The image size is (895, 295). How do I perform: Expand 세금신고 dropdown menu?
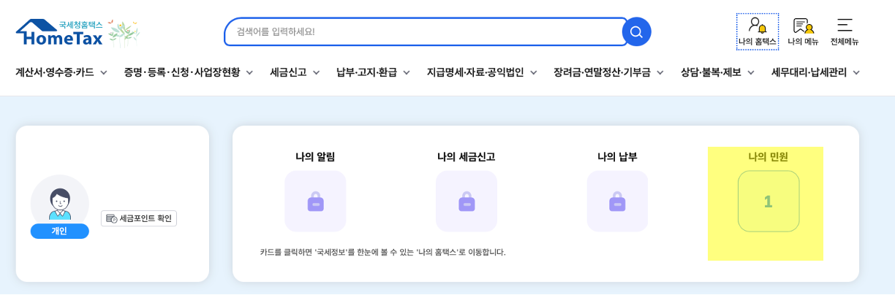295,72
